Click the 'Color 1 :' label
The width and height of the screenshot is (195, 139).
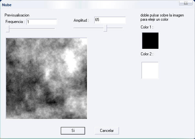[147, 27]
